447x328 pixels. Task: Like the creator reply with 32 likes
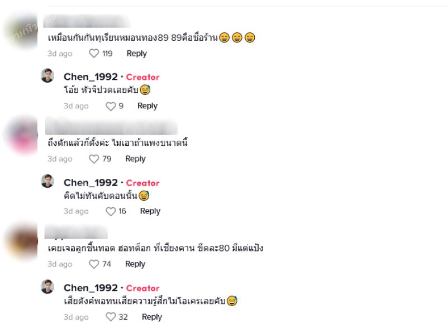(x=111, y=317)
